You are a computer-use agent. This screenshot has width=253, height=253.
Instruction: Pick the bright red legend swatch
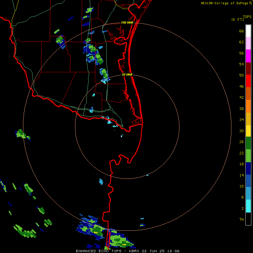pyautogui.click(x=248, y=81)
